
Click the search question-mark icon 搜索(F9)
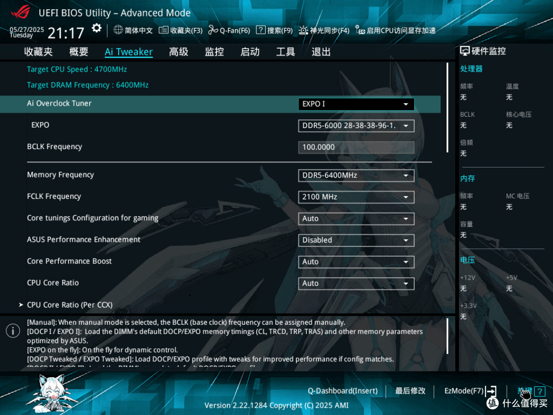261,30
